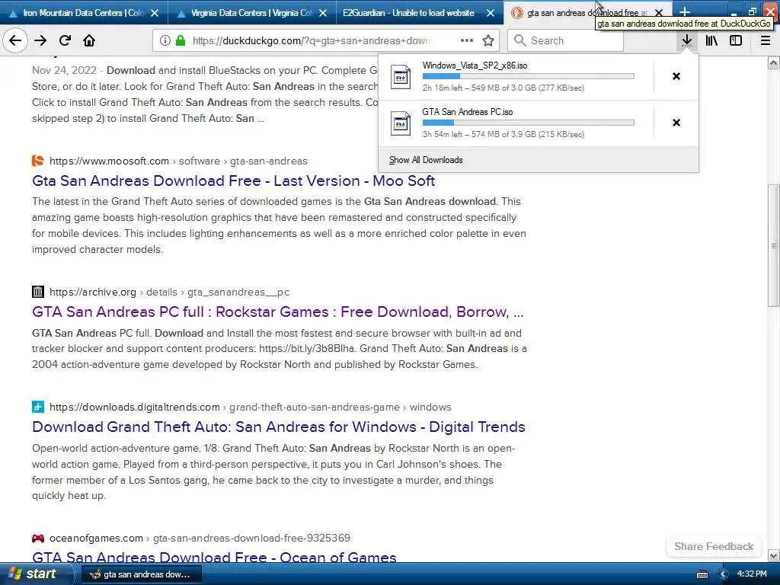The height and width of the screenshot is (585, 780).
Task: Click the Windows Vista ISO download progress bar
Action: [x=529, y=76]
